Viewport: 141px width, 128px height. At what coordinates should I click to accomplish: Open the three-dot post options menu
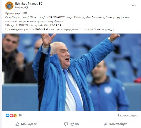[x=134, y=5]
